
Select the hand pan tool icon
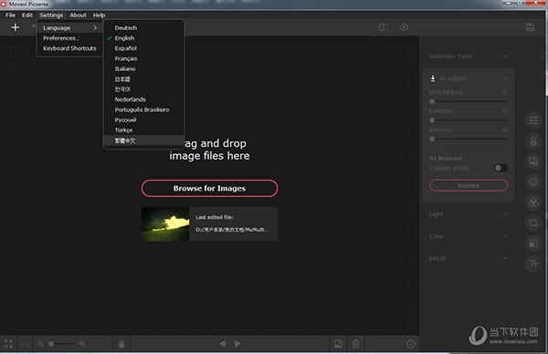(x=121, y=344)
